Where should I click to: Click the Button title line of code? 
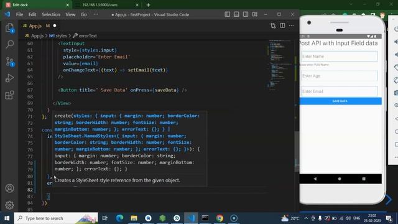click(x=123, y=90)
